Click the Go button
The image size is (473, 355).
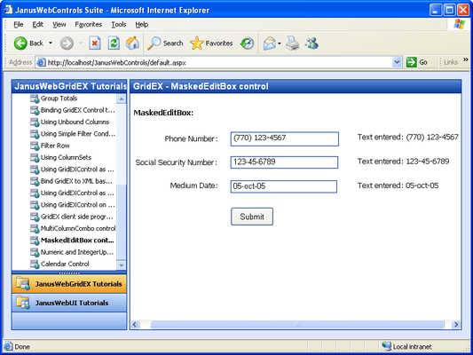point(416,62)
